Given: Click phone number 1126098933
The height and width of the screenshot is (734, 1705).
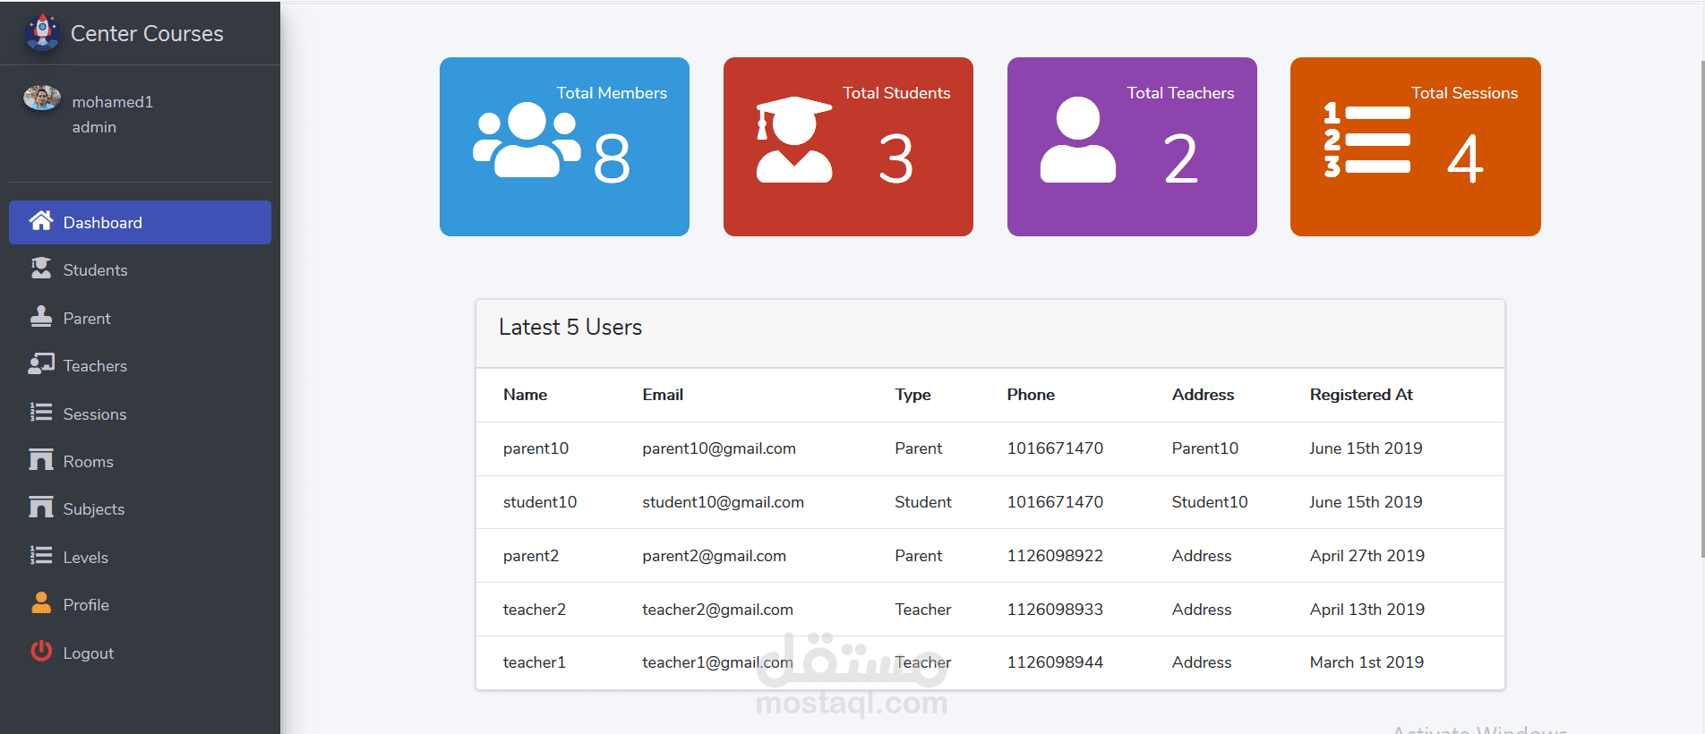Looking at the screenshot, I should tap(1055, 610).
